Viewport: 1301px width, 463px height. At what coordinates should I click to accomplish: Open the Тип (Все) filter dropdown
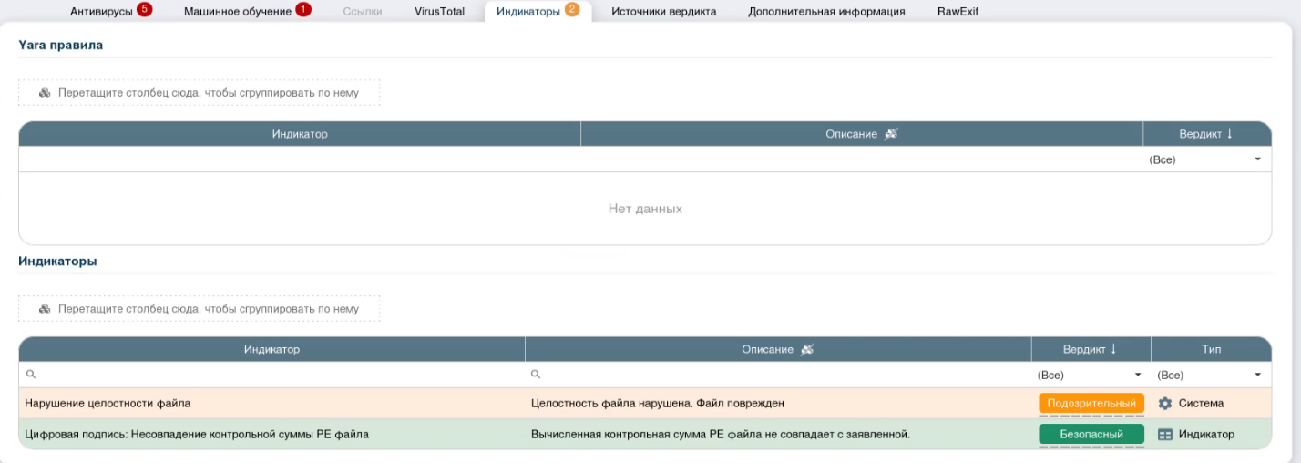(x=1257, y=375)
